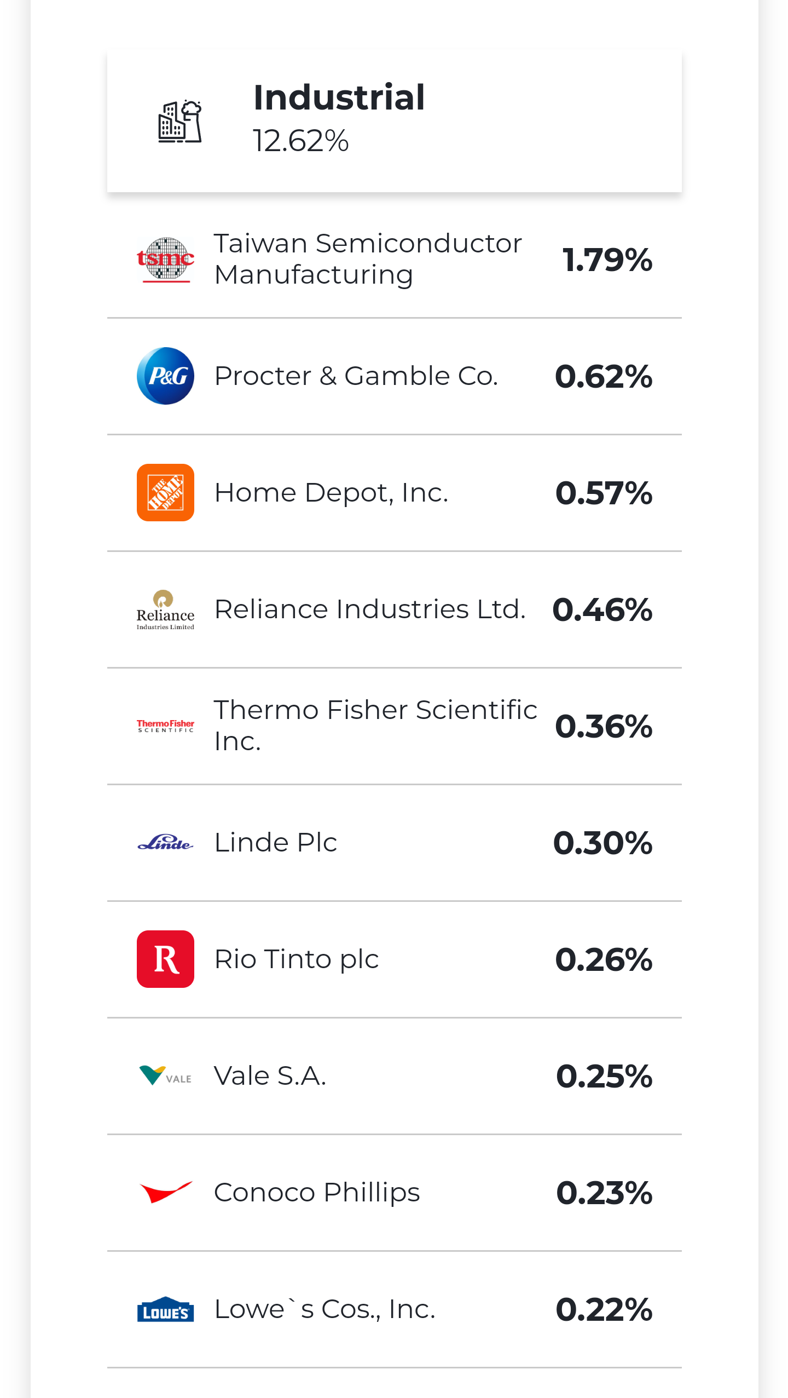Click the Reliance Industries logo
This screenshot has height=1398, width=788.
click(x=165, y=609)
